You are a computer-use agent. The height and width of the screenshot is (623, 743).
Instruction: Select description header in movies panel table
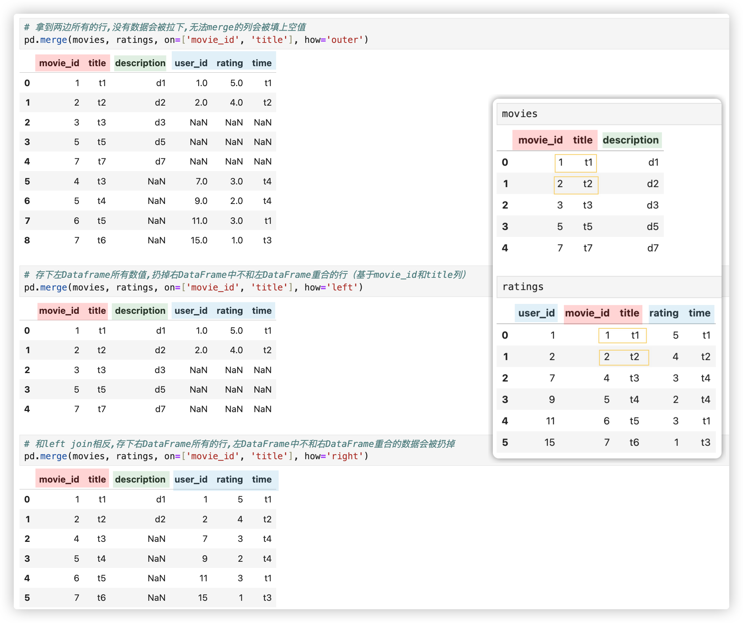tap(631, 140)
